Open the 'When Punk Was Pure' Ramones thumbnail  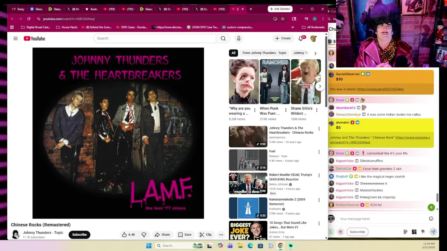click(x=275, y=82)
